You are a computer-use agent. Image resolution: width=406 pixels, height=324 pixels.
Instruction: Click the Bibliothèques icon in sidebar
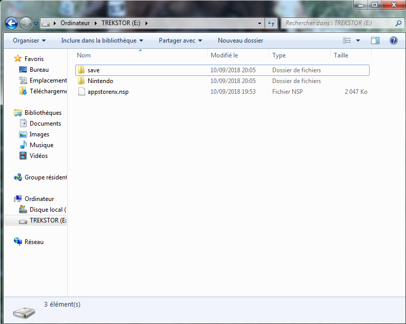coord(17,113)
